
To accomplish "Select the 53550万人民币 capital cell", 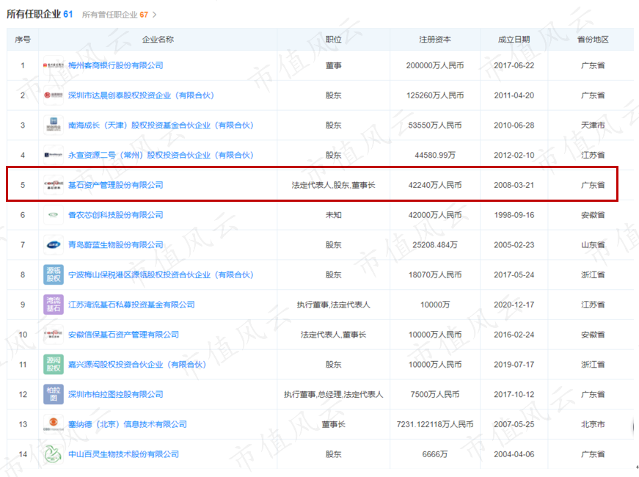I will pos(435,125).
